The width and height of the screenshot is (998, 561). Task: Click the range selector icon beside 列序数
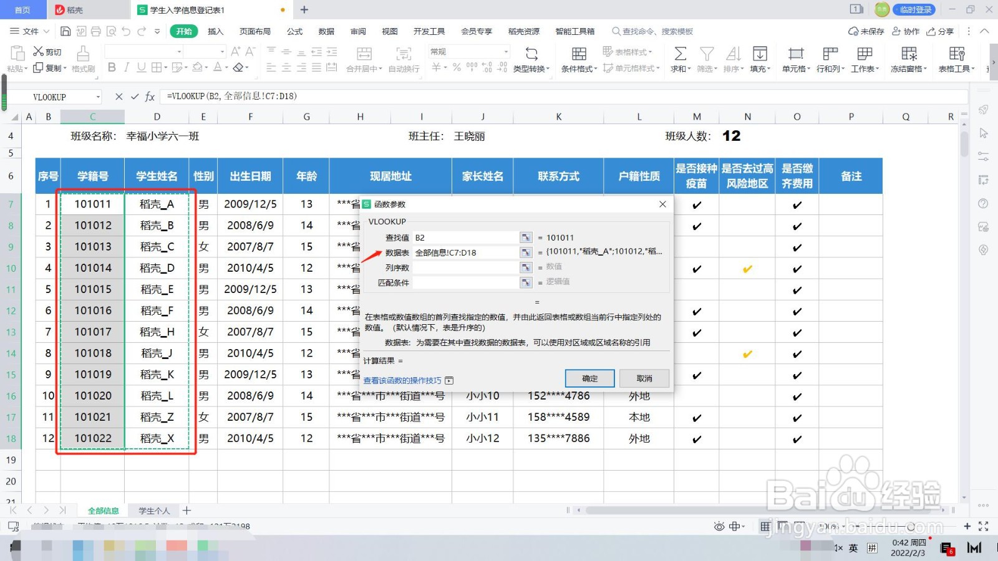click(526, 267)
